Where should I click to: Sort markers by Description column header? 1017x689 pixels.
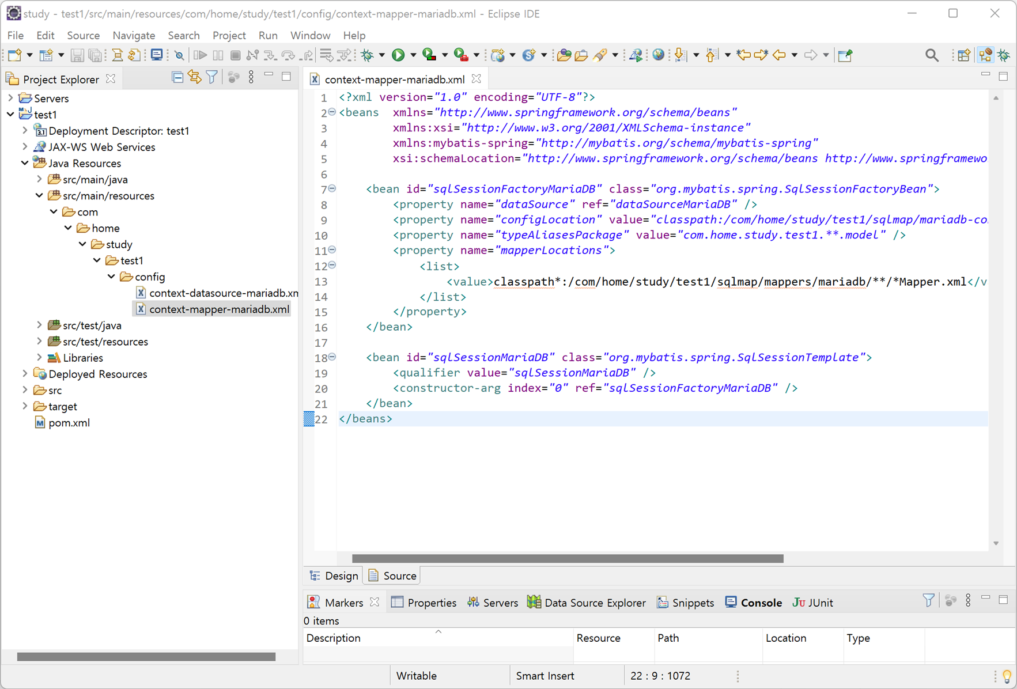(x=437, y=638)
